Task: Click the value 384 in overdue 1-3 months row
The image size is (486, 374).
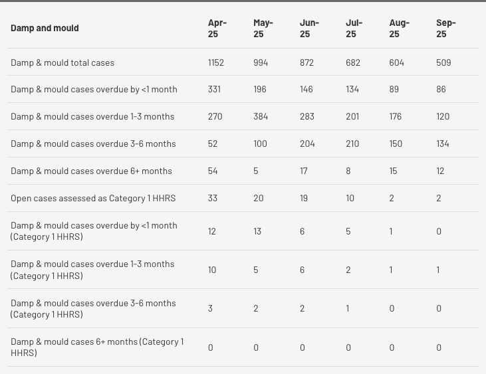Action: (x=261, y=116)
